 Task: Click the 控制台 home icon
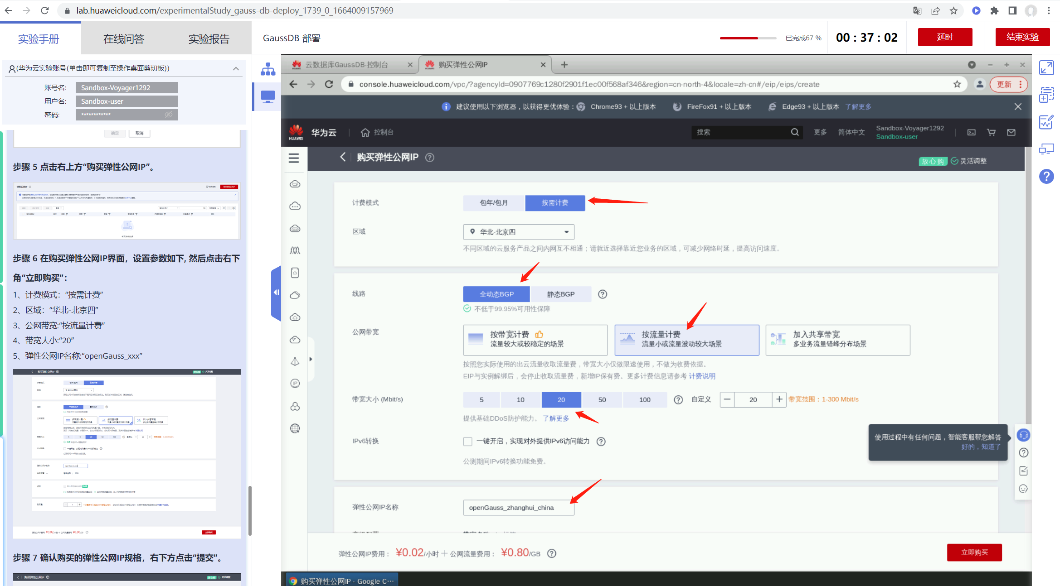[x=365, y=132]
